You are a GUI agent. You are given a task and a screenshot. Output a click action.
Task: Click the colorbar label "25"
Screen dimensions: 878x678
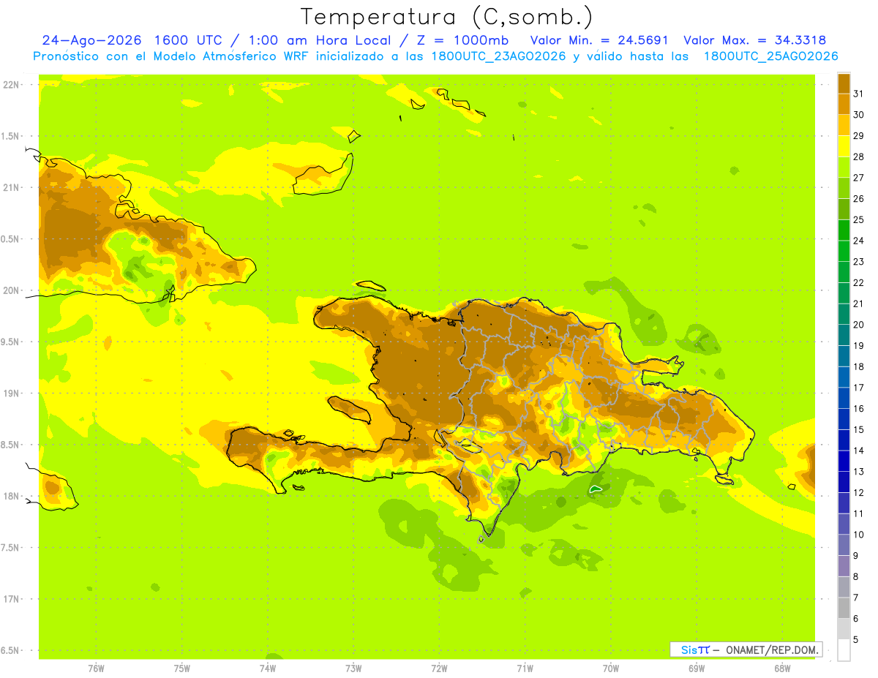[x=858, y=219]
